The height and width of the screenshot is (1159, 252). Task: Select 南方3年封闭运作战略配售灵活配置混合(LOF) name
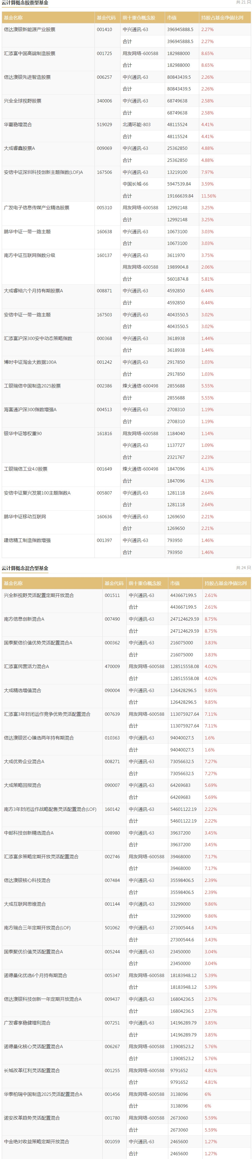click(50, 809)
